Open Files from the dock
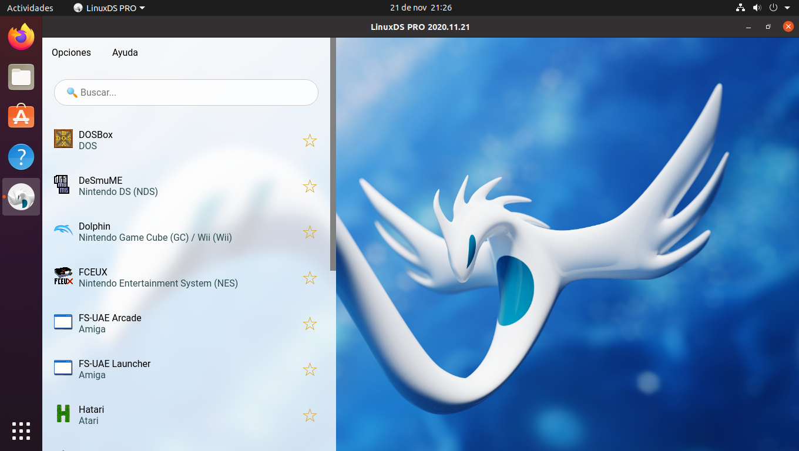Viewport: 799px width, 451px height. tap(21, 77)
